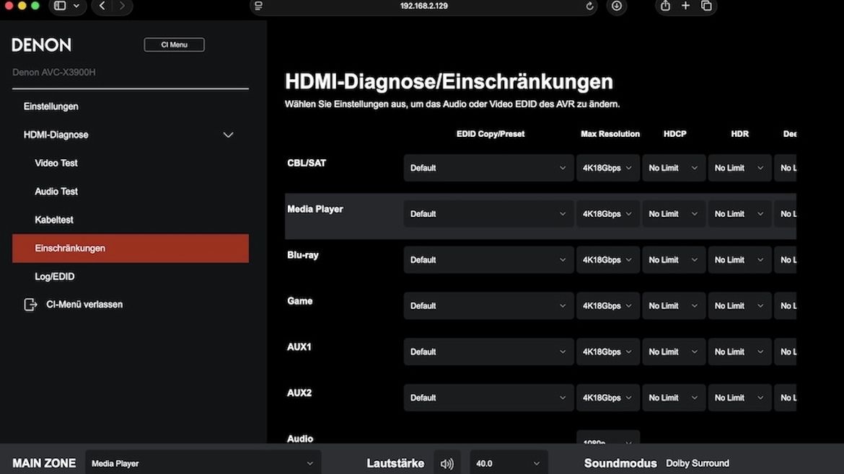Open CBL/SAT EDID Copy/Preset dropdown
The height and width of the screenshot is (474, 844).
488,168
